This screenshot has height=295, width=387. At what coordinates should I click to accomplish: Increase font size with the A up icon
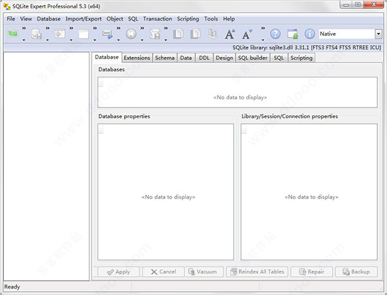click(x=230, y=33)
